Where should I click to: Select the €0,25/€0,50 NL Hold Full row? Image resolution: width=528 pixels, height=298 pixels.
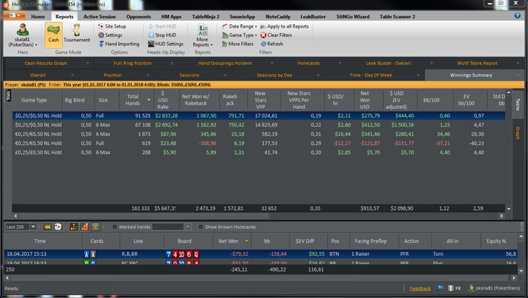(x=259, y=143)
